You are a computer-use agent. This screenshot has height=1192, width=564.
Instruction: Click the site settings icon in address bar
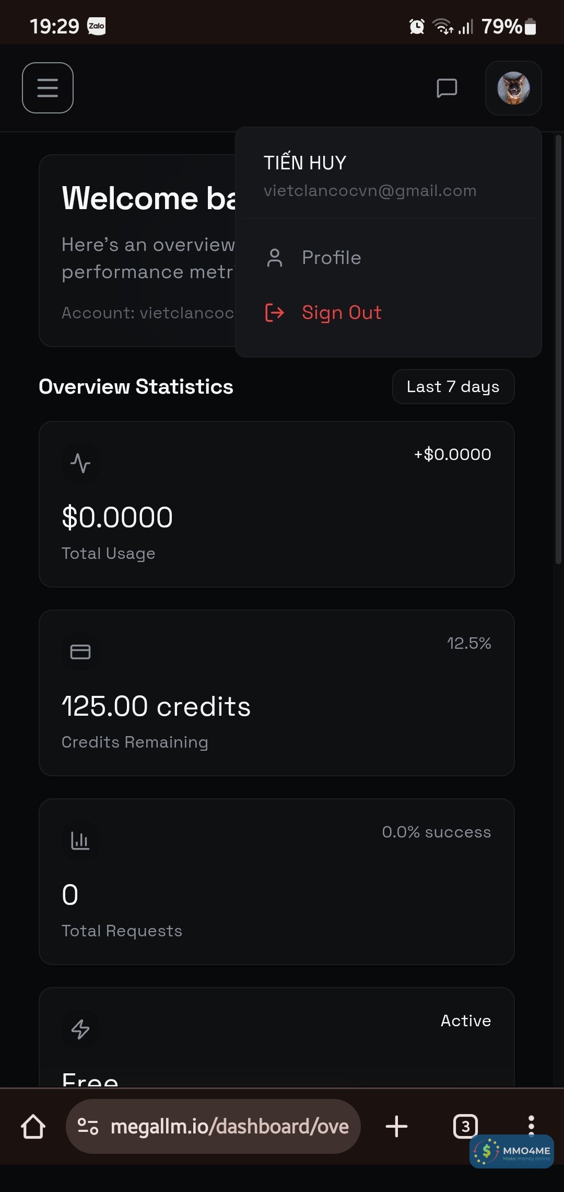[88, 1127]
